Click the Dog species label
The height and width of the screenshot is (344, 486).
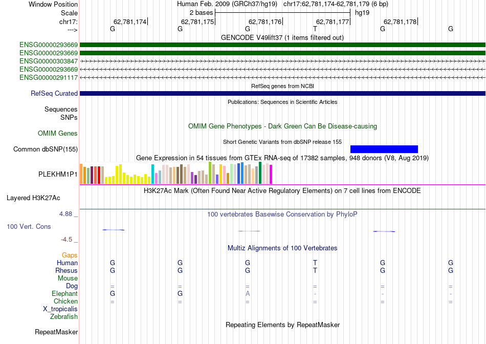click(x=72, y=286)
